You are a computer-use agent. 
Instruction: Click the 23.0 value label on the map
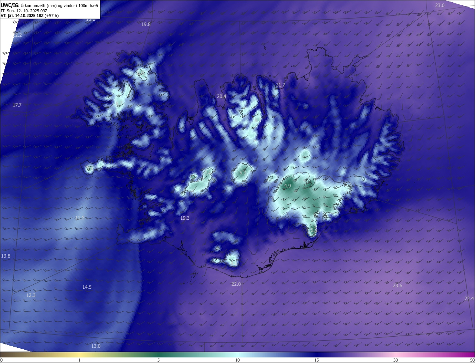(x=440, y=5)
